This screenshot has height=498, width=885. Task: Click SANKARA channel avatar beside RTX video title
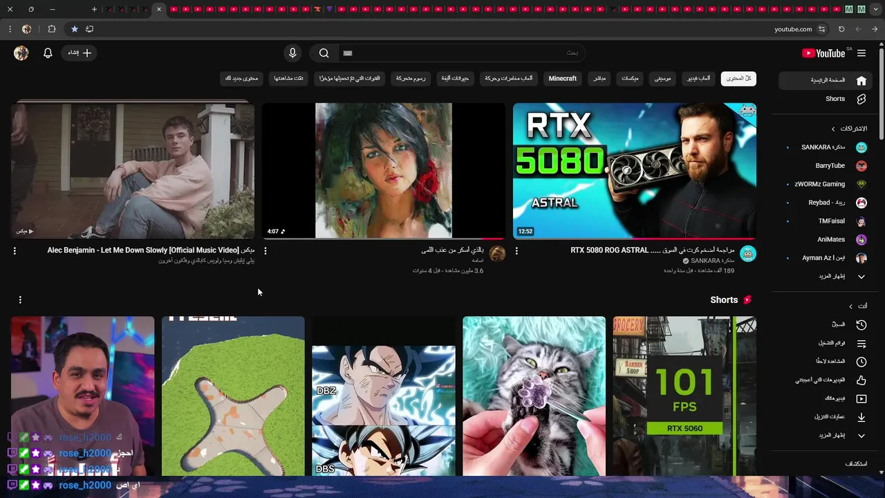click(x=748, y=254)
